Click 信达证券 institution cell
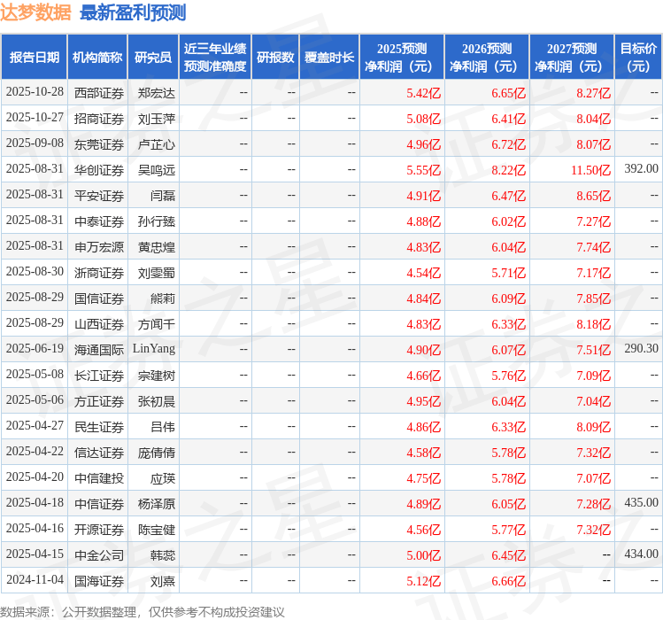Image resolution: width=663 pixels, height=620 pixels. click(99, 453)
